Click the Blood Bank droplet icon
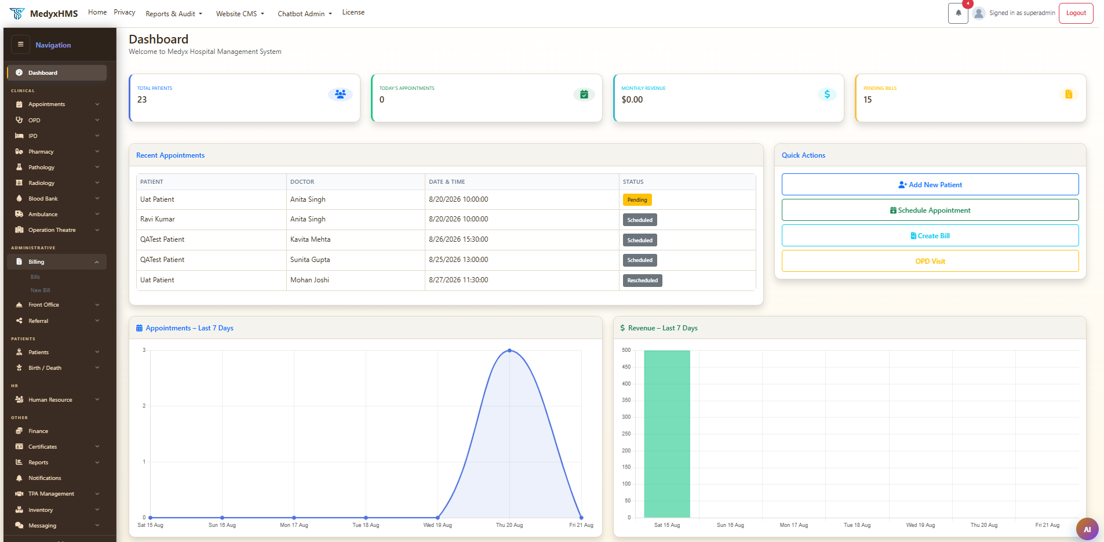 click(x=19, y=198)
